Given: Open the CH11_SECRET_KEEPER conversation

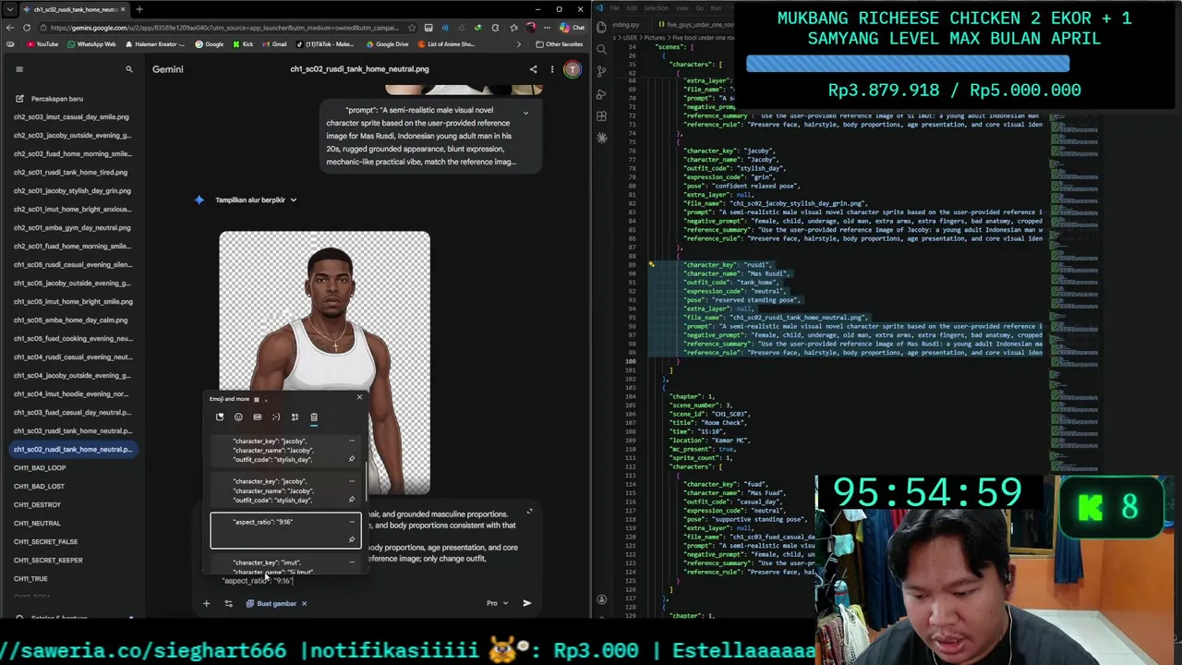Looking at the screenshot, I should [48, 561].
